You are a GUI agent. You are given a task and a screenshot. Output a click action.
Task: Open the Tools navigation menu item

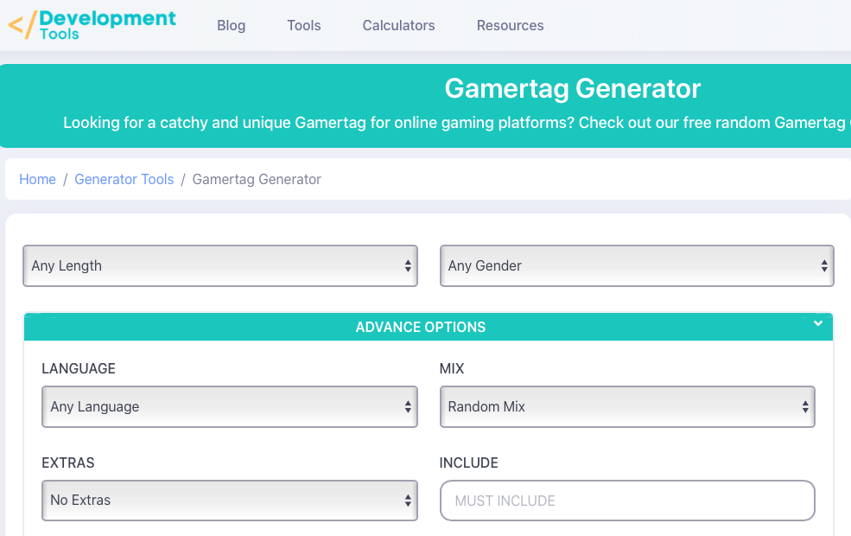point(304,26)
